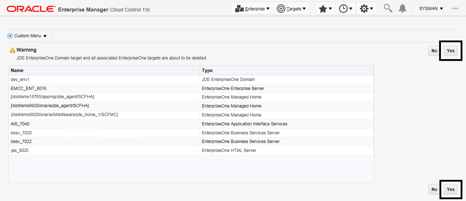Cancel with the bottom No button

pyautogui.click(x=434, y=190)
